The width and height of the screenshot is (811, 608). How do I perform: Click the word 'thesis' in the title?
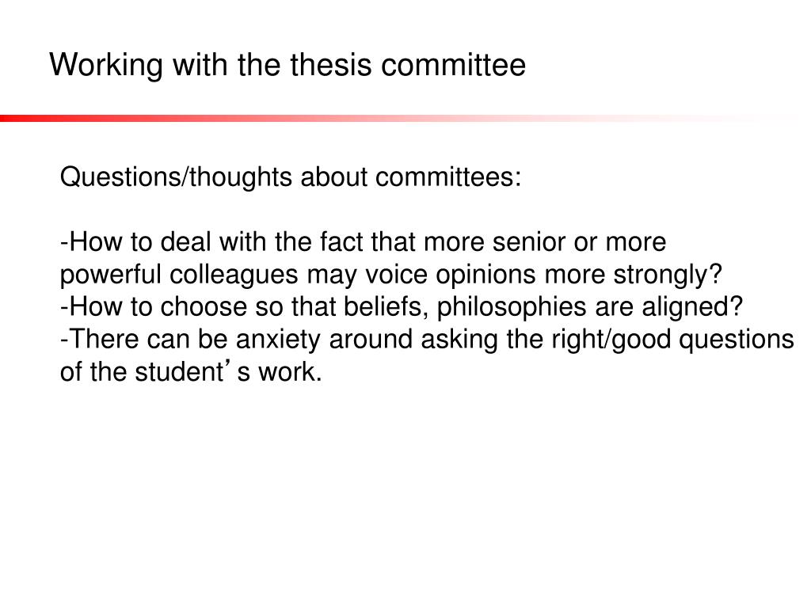(330, 65)
